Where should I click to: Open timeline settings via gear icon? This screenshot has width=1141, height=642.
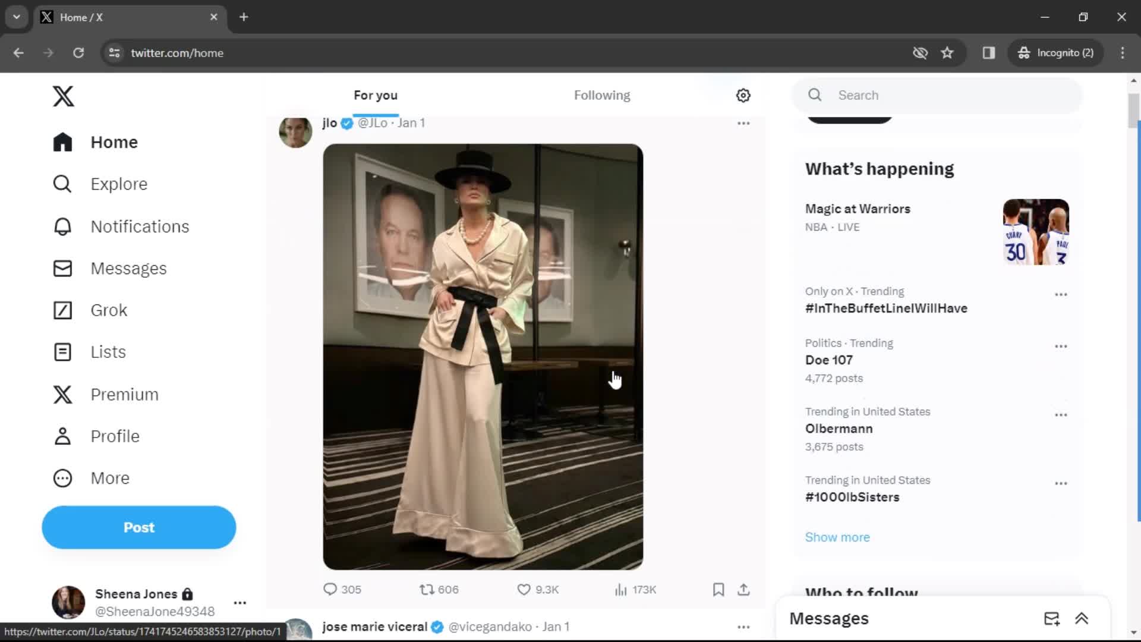coord(743,95)
